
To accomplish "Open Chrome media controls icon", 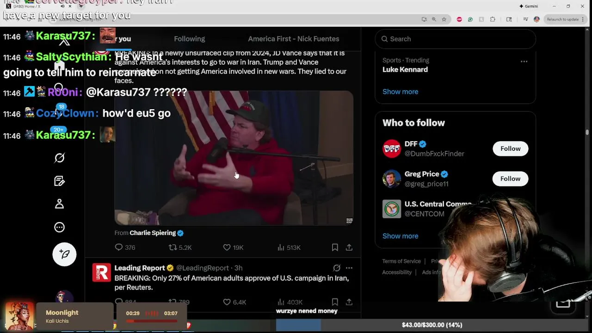I will tap(525, 19).
